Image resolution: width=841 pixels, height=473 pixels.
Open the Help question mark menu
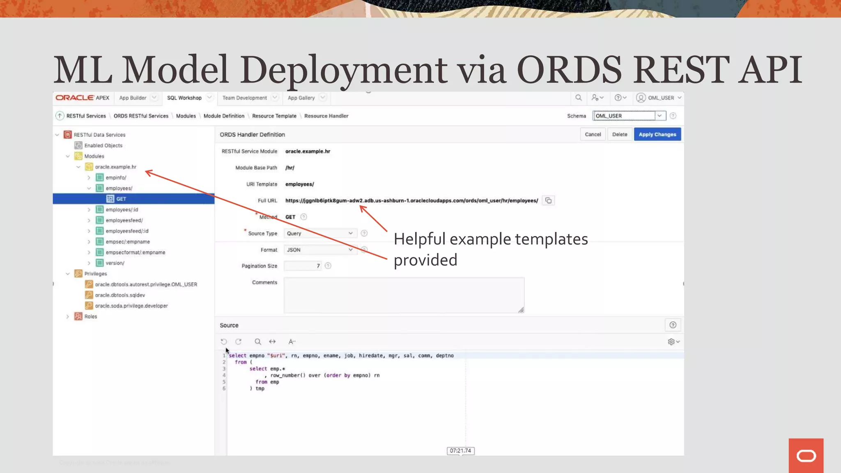(620, 98)
